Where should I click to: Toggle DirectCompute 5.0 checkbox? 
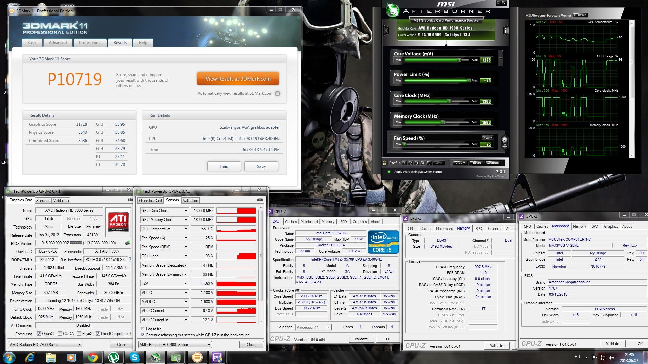pos(98,334)
